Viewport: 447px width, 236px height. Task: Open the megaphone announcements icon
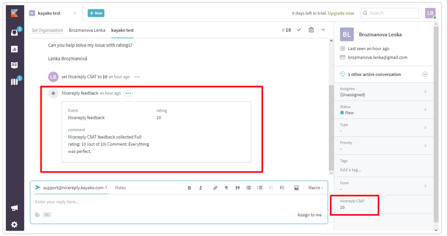click(15, 208)
